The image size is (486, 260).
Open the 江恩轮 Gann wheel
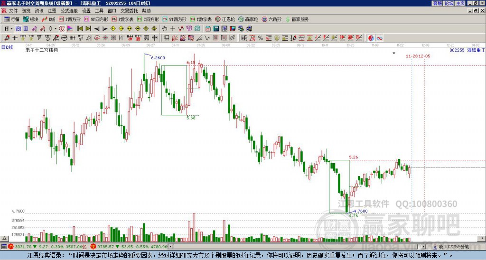225,19
